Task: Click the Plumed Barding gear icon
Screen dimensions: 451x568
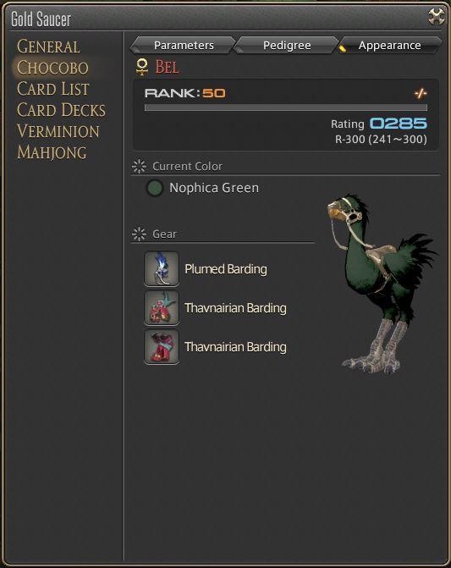Action: [162, 269]
